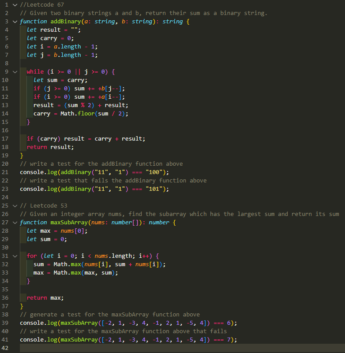The image size is (345, 353).
Task: Click the string "101" on line 23
Action: click(154, 189)
